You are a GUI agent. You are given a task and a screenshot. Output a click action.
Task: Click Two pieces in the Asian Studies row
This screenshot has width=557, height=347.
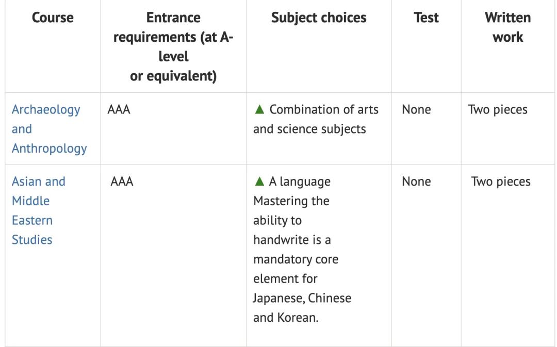coord(501,181)
